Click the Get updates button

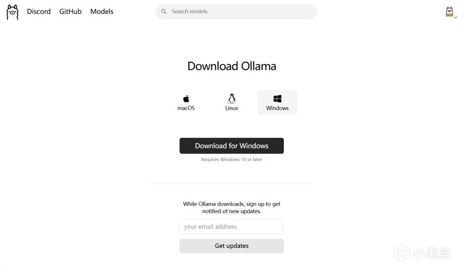(232, 246)
